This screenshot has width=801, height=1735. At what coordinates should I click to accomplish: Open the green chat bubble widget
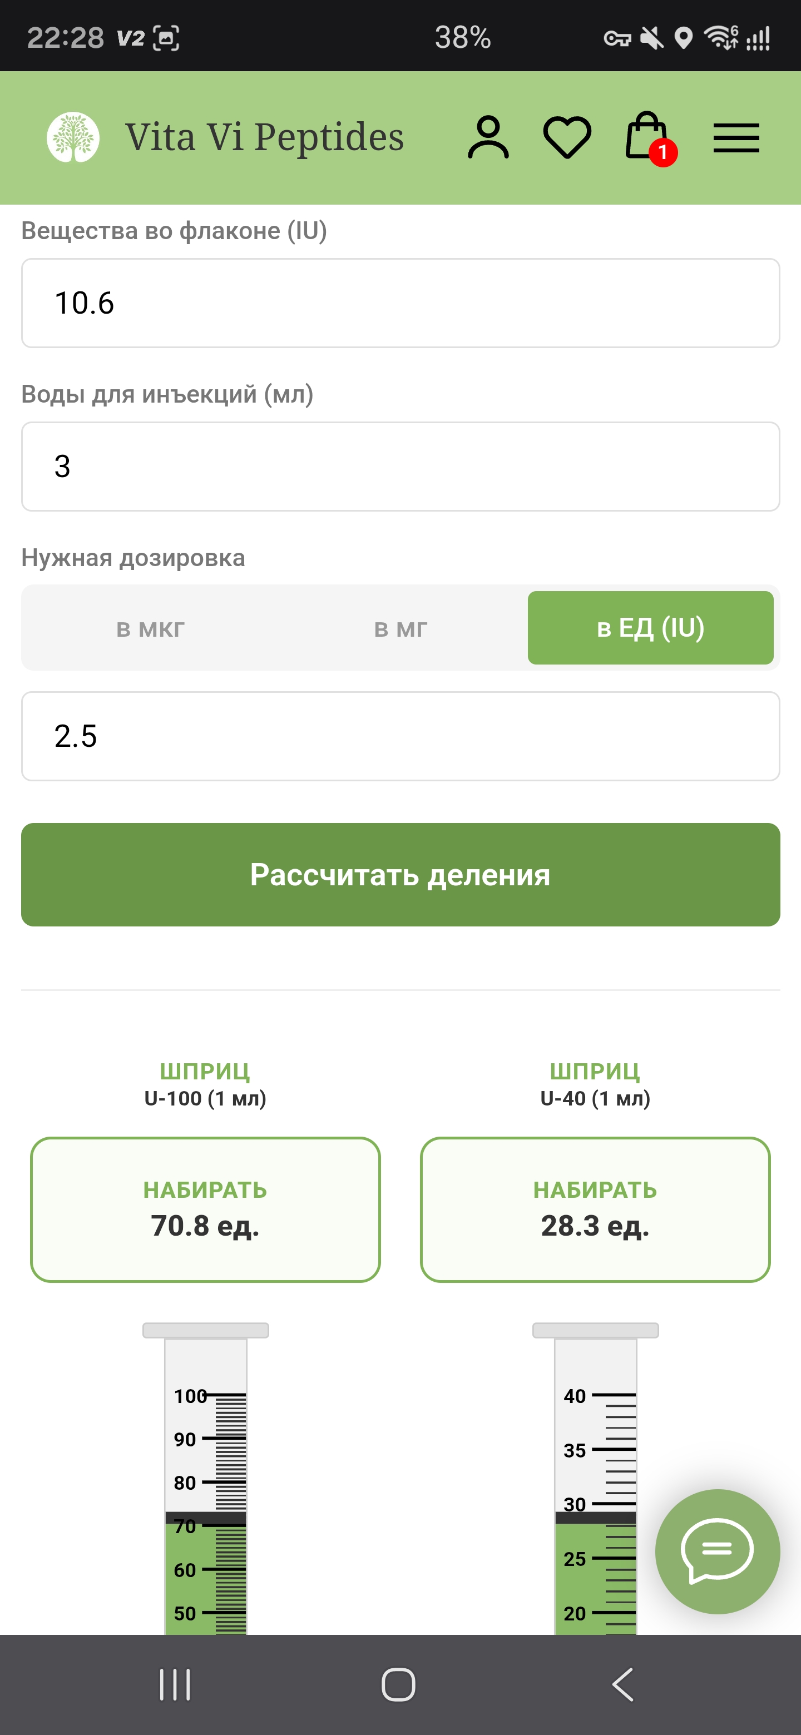point(718,1551)
